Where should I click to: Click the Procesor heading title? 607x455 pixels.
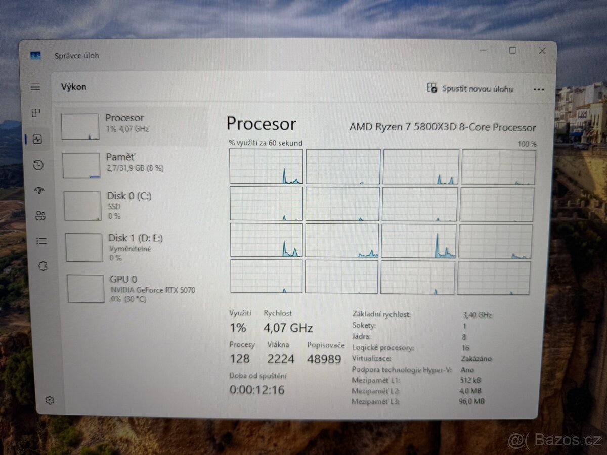pos(262,124)
